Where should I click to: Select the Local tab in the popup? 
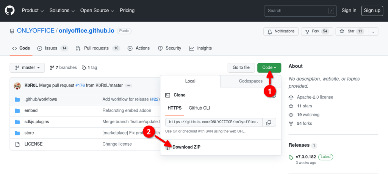190,81
